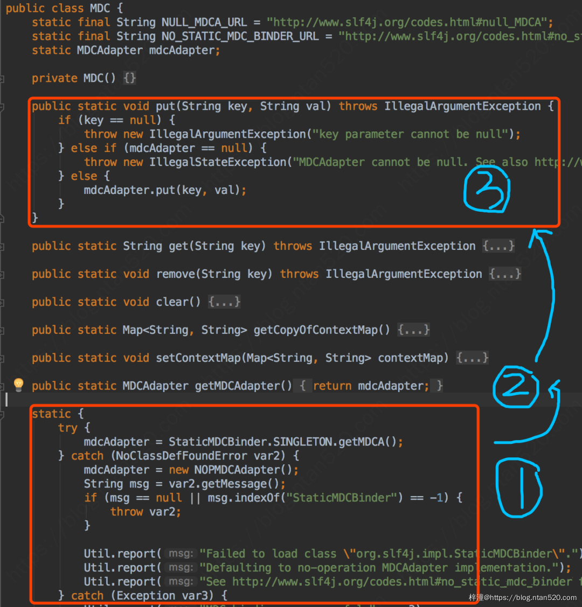This screenshot has height=607, width=582.
Task: Click the StaticMDCBinder class reference before SINGLETON
Action: [218, 442]
